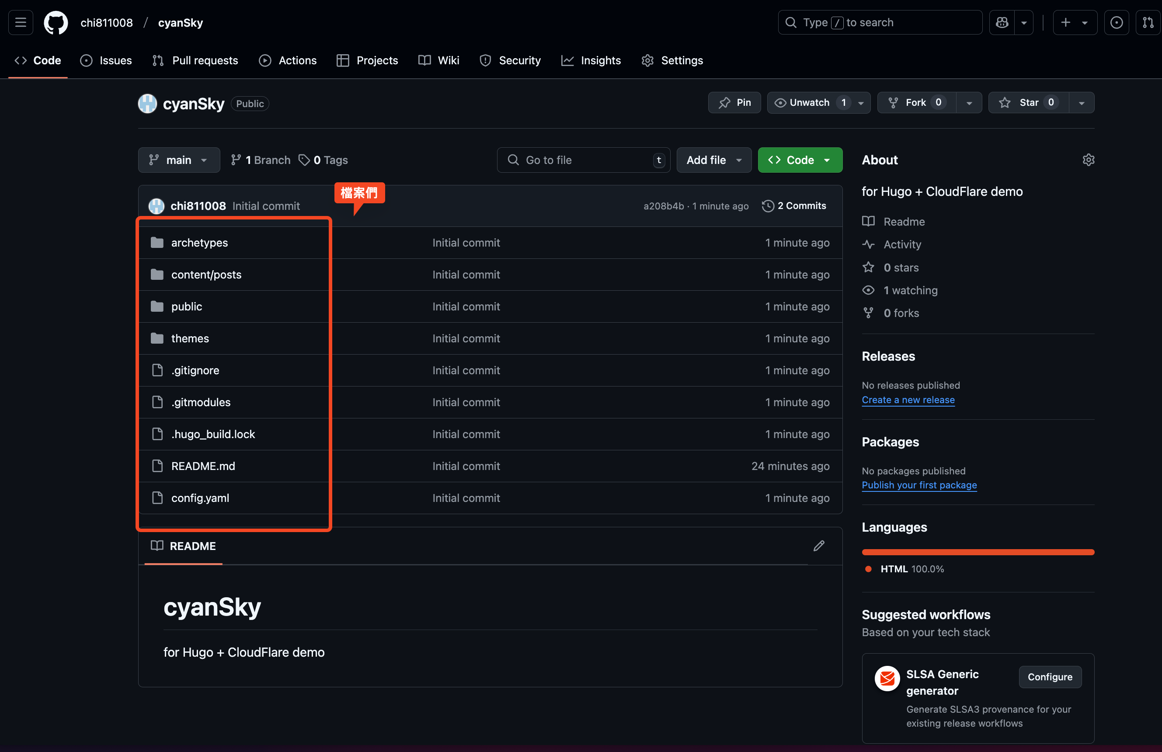Open chi811008 author profile in commit row
This screenshot has height=752, width=1162.
pos(198,206)
